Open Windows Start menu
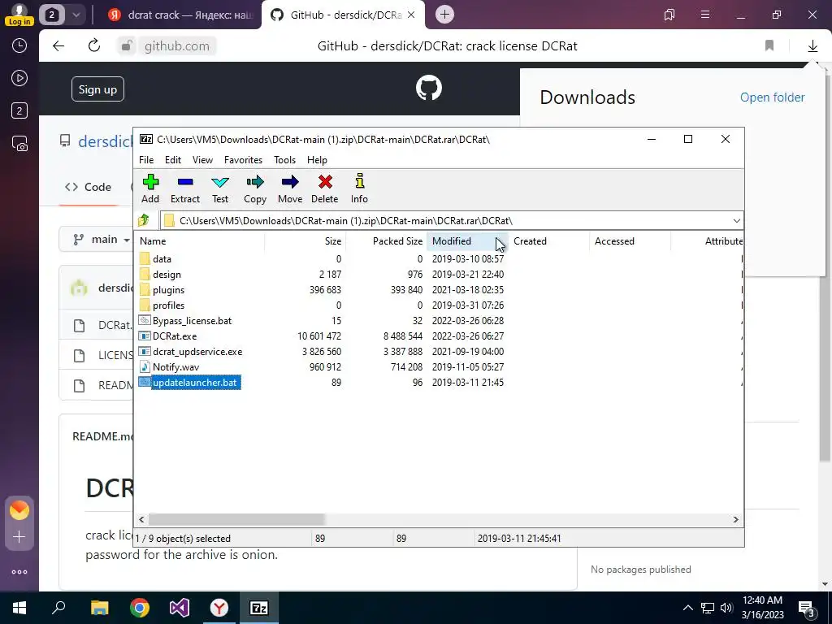832x624 pixels. click(19, 608)
